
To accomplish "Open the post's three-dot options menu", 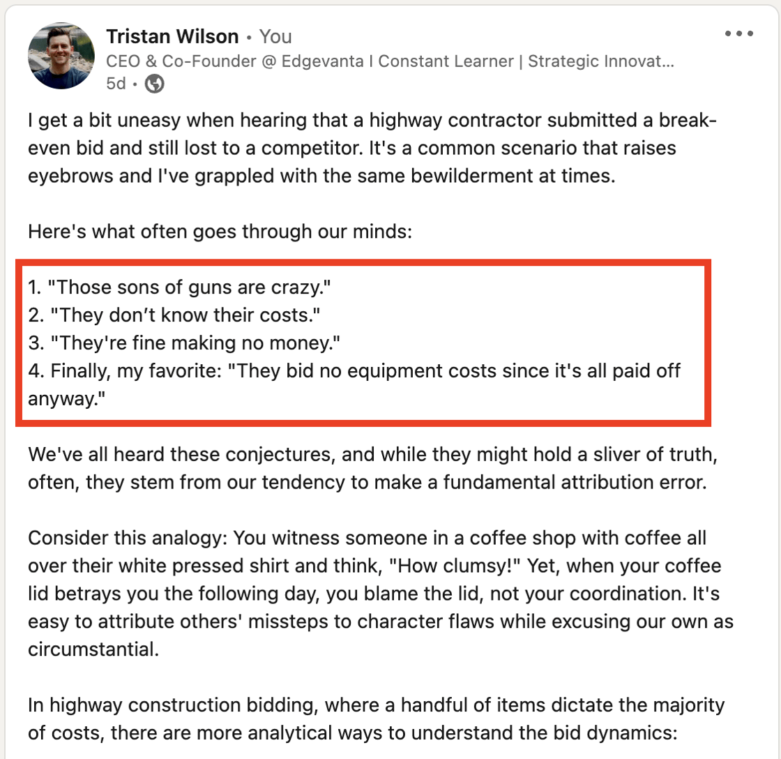I will [738, 33].
